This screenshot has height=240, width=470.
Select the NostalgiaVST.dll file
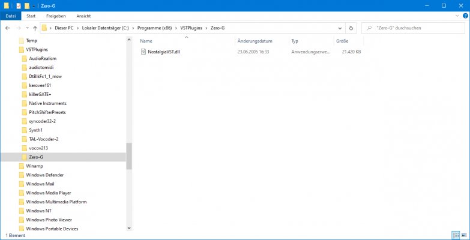[164, 52]
